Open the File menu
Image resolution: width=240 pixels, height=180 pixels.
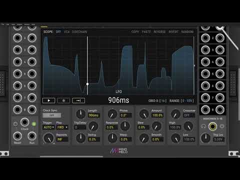coord(2,24)
